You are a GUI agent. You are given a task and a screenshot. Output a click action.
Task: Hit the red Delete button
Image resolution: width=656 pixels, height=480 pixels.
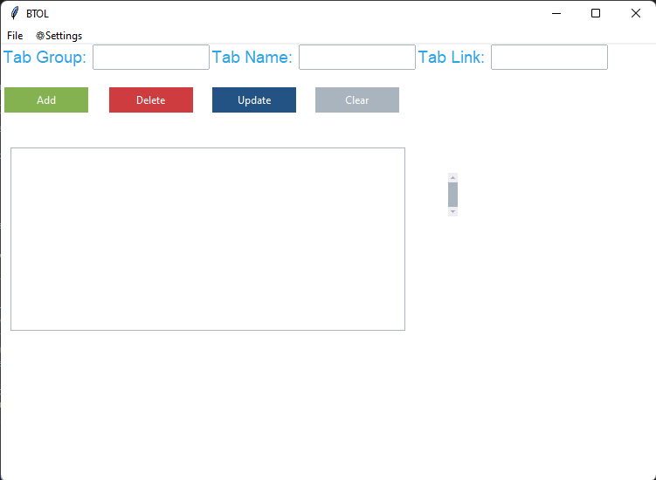[x=150, y=100]
